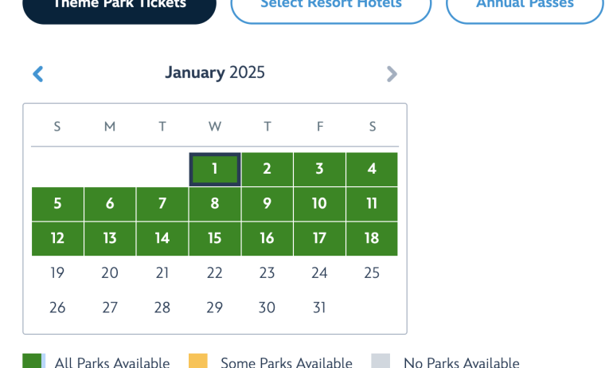The width and height of the screenshot is (613, 368).
Task: Click unavailable date January 19
Action: tap(57, 273)
